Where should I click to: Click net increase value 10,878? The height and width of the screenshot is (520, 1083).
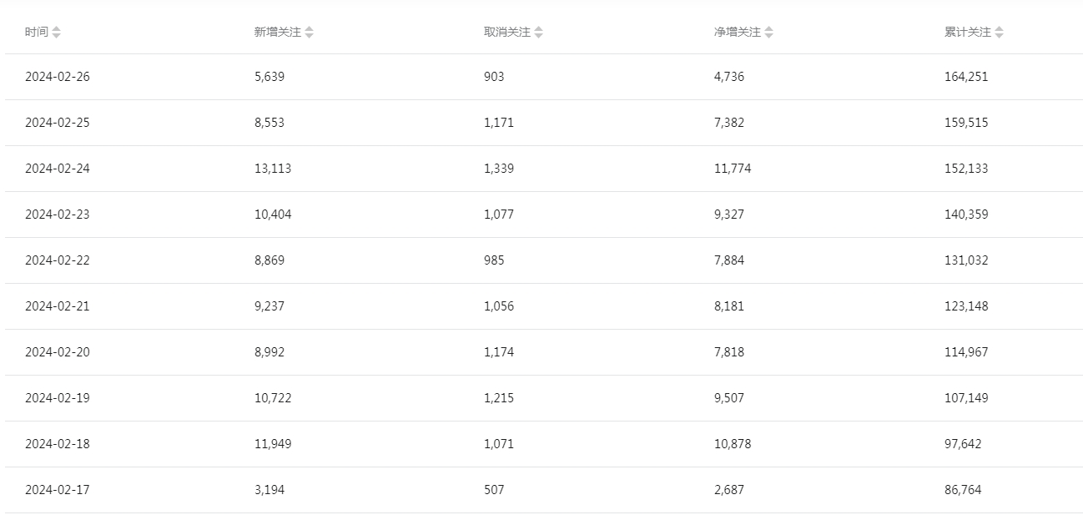pyautogui.click(x=733, y=444)
